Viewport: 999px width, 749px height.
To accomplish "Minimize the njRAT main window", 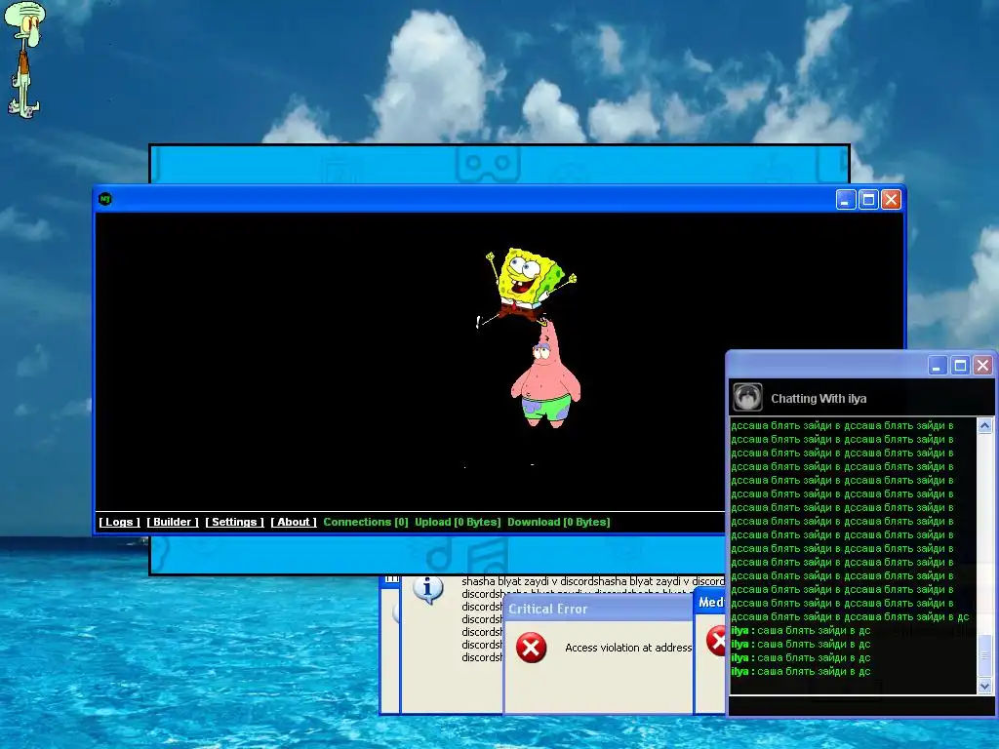I will click(x=846, y=200).
